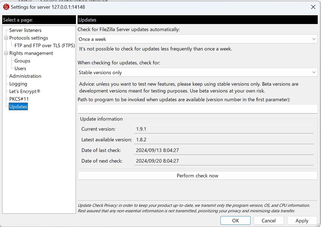
Task: Select Protocols settings page
Action: pos(29,38)
